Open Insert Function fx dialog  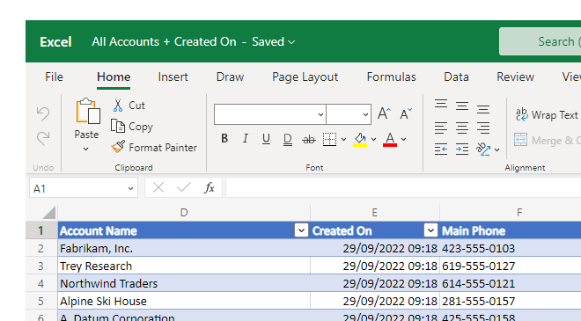point(210,187)
